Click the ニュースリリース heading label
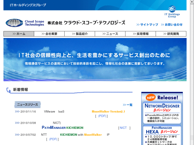Image resolution: width=194 pixels, height=145 pixels. coord(27,105)
